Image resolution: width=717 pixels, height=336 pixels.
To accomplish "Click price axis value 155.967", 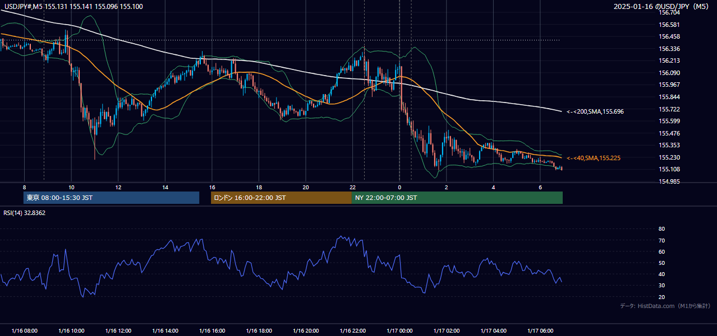I will [x=669, y=85].
